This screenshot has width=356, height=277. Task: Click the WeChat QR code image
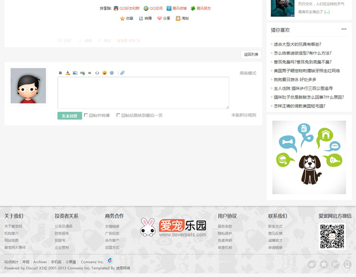tap(332, 236)
